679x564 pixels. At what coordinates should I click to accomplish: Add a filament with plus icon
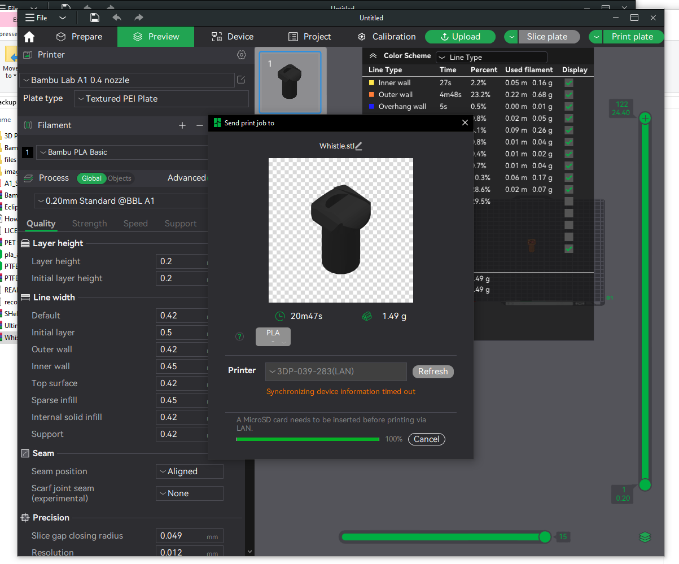[x=182, y=125]
